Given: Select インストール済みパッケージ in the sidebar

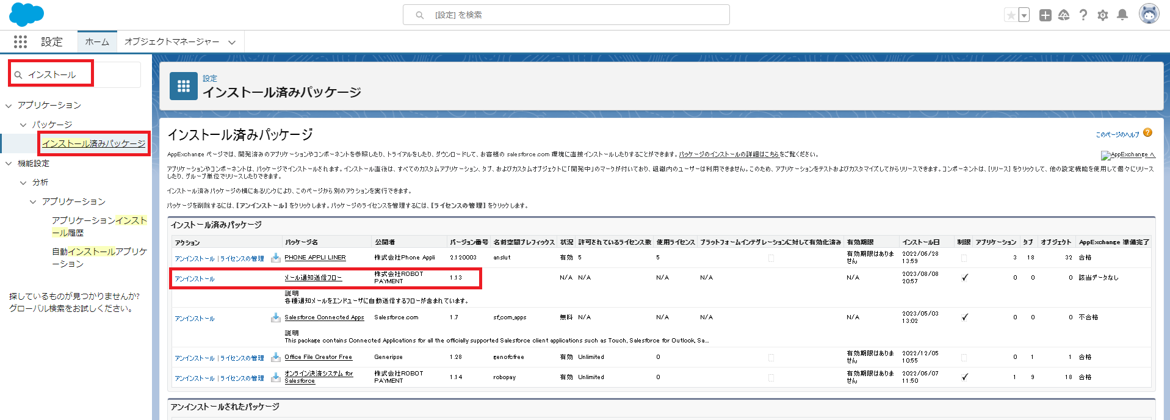Looking at the screenshot, I should coord(93,143).
